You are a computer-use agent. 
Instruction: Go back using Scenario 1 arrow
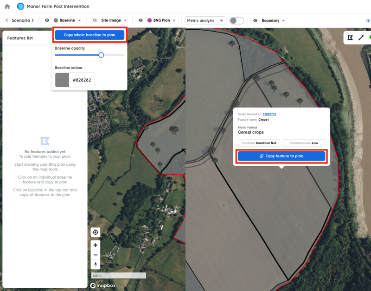(x=7, y=20)
